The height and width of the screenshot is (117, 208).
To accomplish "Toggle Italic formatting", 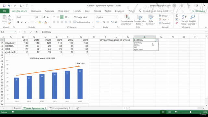I will (22, 22).
